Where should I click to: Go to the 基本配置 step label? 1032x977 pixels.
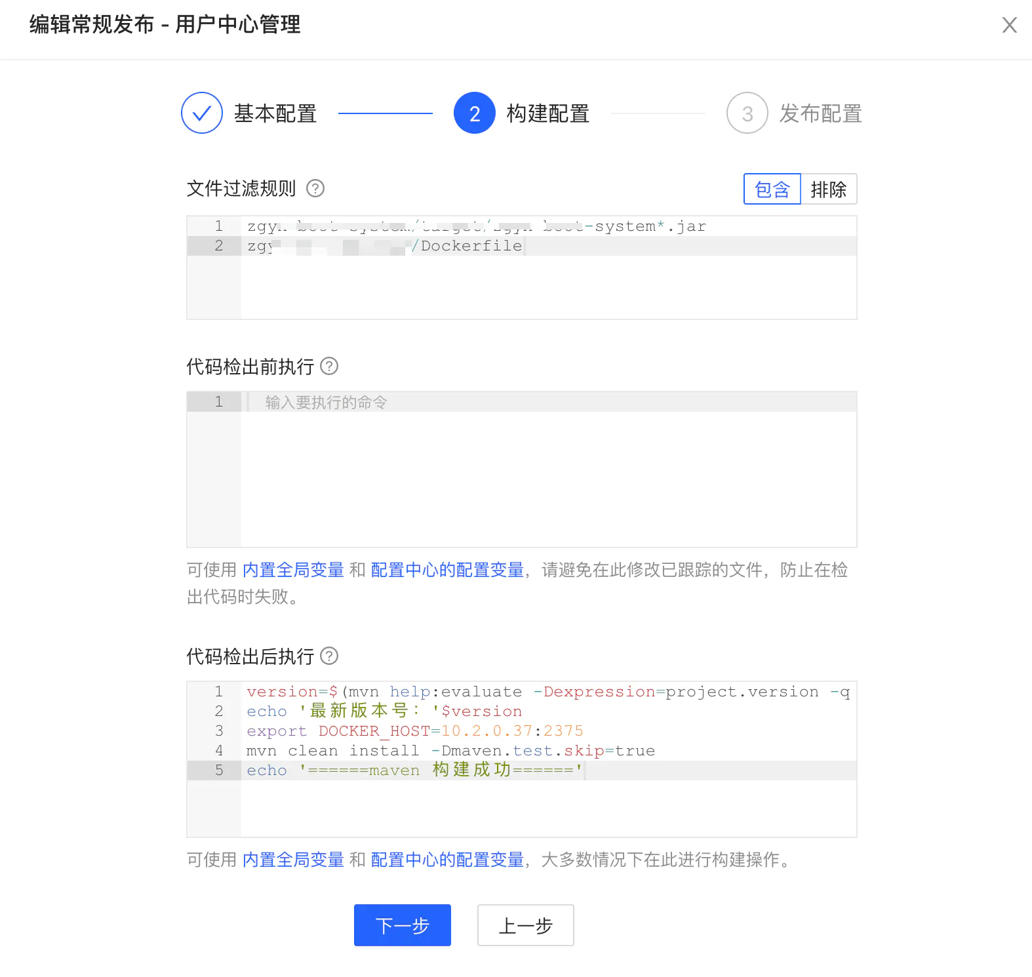click(x=275, y=113)
